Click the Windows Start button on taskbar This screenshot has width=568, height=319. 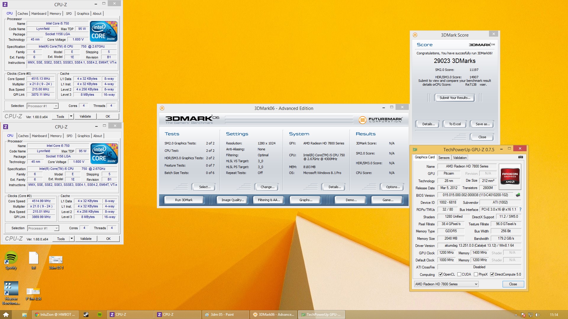6,315
